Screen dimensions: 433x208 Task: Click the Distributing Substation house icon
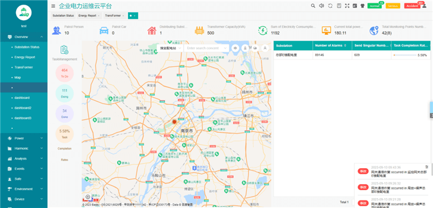pyautogui.click(x=152, y=30)
